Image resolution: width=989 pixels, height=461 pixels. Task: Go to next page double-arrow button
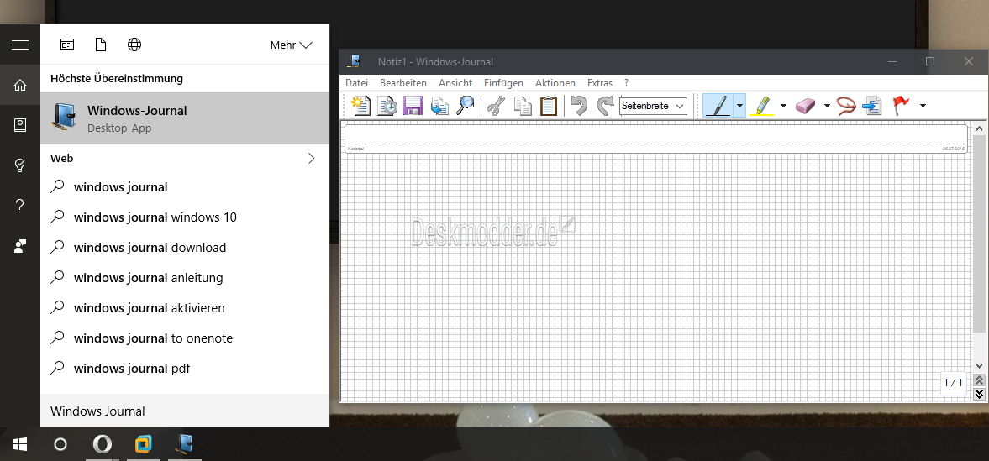979,394
